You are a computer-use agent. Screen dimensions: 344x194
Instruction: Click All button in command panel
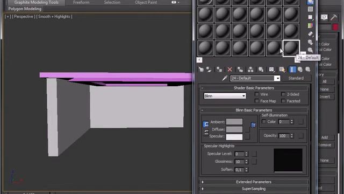[x=325, y=81]
